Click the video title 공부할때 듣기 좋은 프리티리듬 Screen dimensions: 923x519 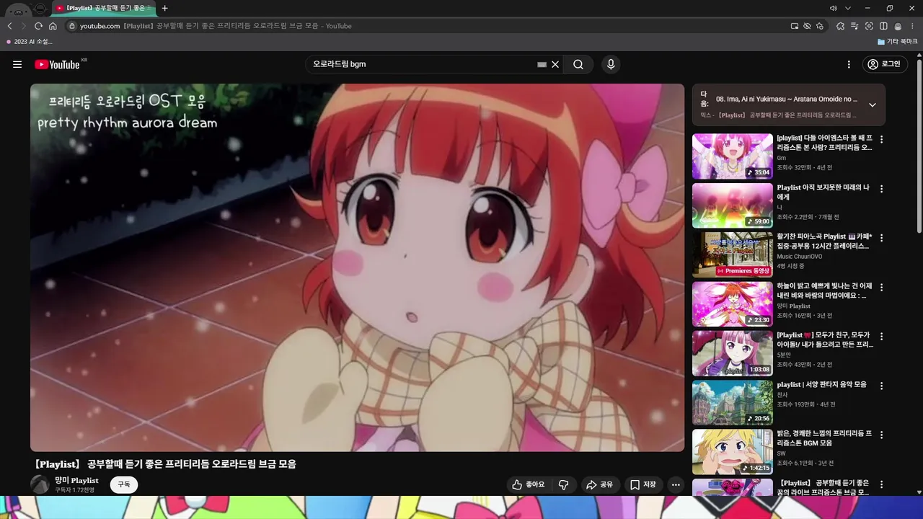(x=165, y=464)
